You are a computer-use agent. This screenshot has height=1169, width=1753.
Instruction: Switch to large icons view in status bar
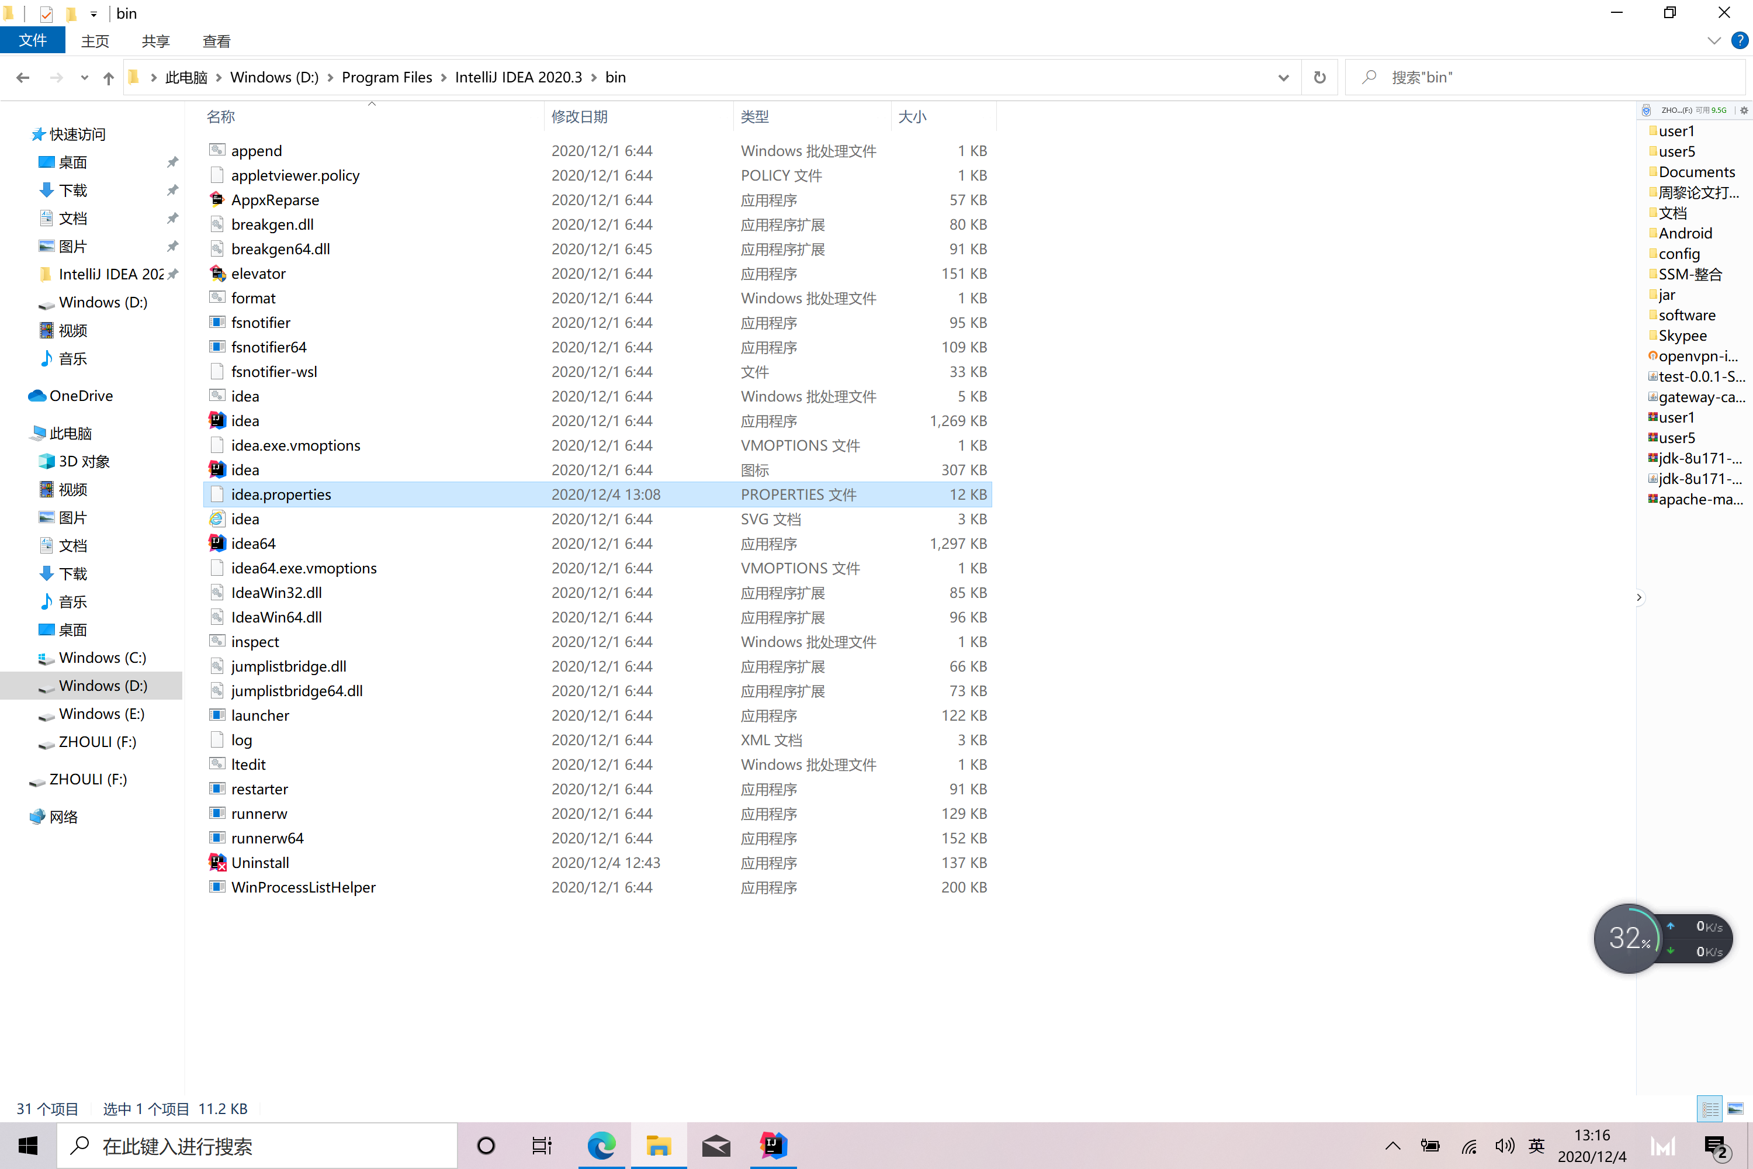coord(1733,1109)
